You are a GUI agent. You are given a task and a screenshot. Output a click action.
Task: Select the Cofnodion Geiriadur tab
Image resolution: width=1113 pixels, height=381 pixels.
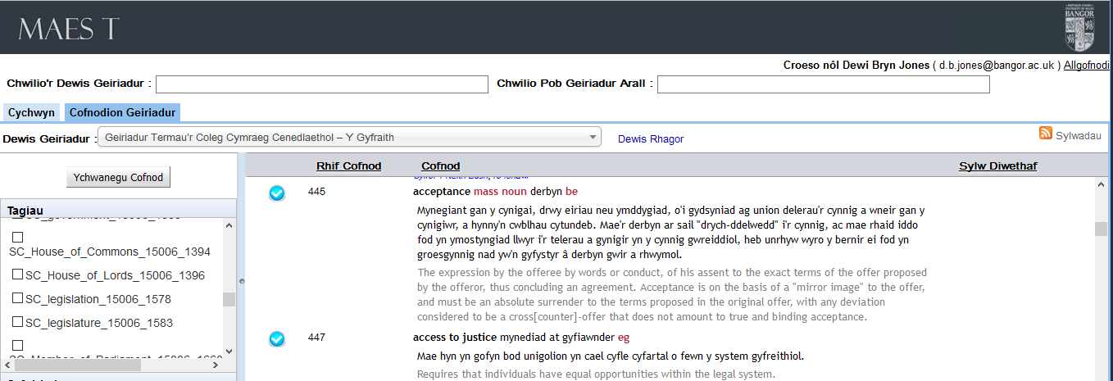click(x=121, y=113)
